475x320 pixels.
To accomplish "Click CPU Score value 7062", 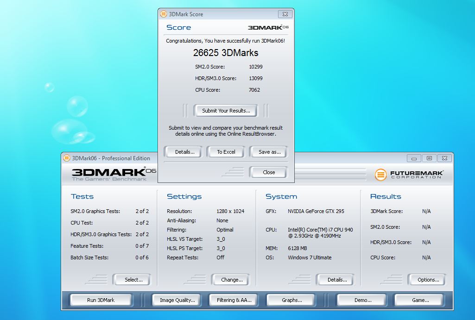I will click(x=254, y=90).
